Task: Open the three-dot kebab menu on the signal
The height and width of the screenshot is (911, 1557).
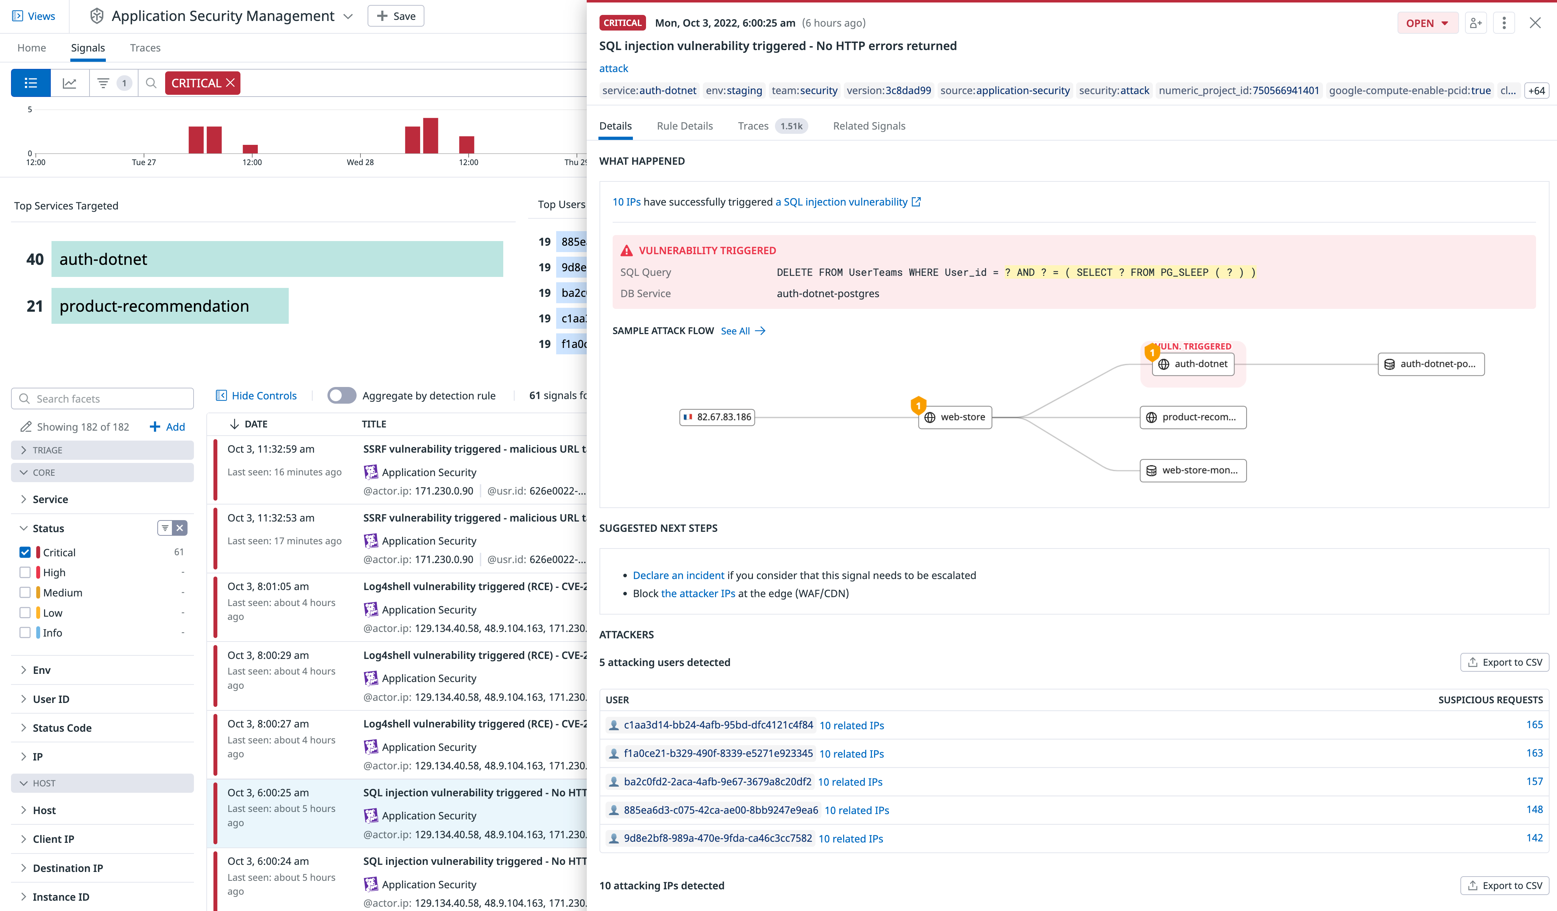Action: click(x=1504, y=22)
